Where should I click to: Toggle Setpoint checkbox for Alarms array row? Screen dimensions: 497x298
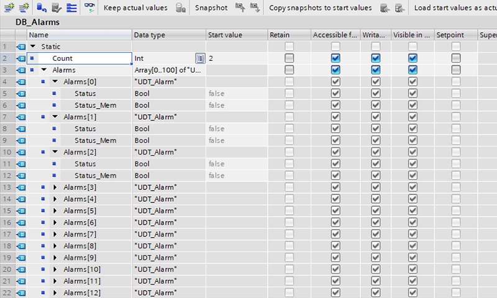click(456, 70)
